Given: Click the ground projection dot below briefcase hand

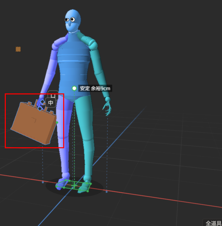Looking at the screenshot, I should tap(43, 182).
